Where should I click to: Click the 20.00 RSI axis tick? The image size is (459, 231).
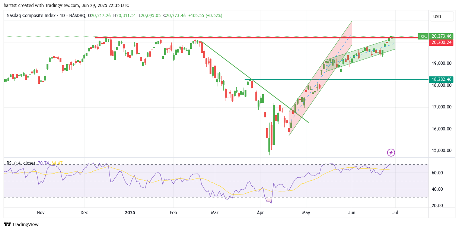[x=437, y=206]
